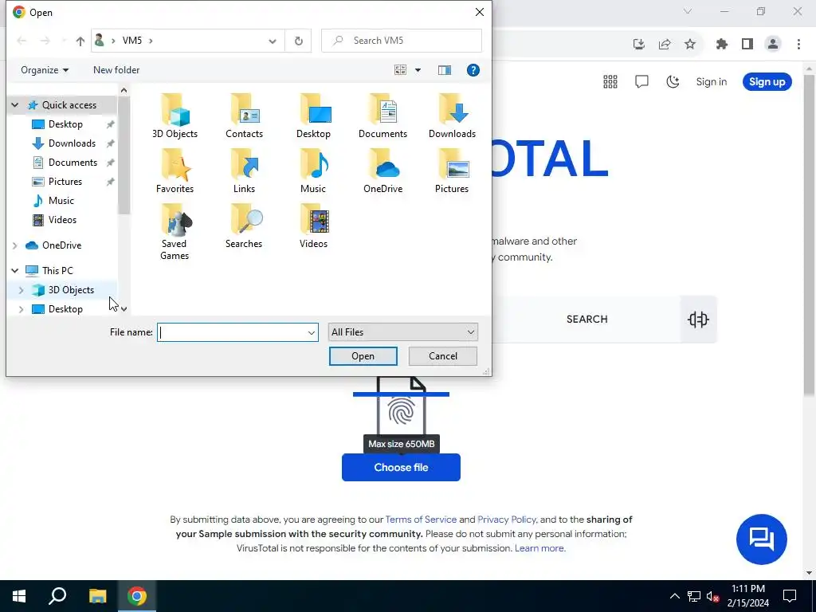Click the Up one level arrow
This screenshot has width=816, height=612.
[x=80, y=41]
